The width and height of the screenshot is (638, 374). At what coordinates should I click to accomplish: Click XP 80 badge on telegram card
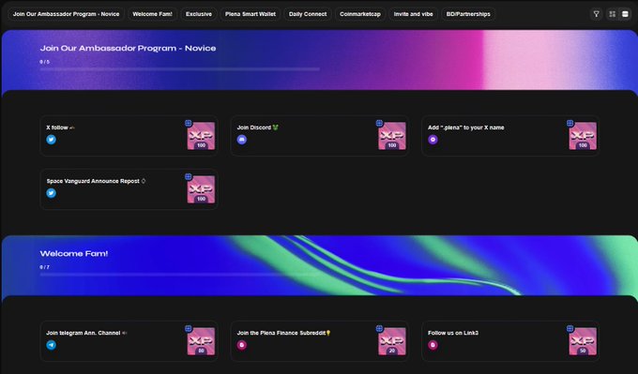(201, 341)
